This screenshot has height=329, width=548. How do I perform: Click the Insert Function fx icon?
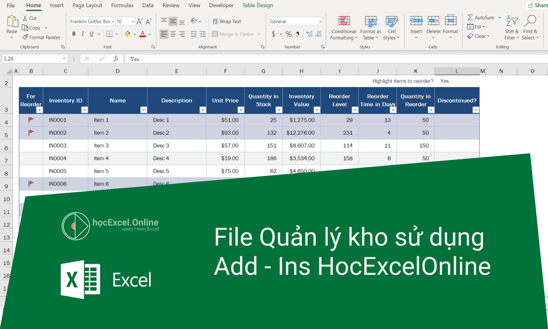(x=116, y=59)
